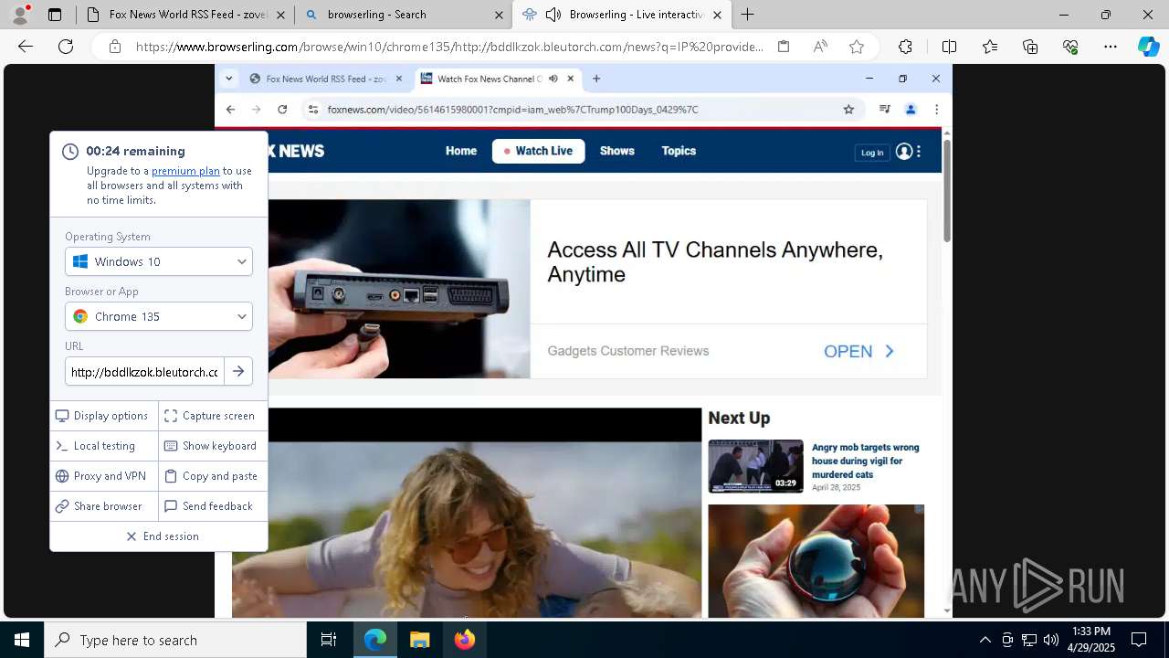Open Display options in Browserling panel
Image resolution: width=1169 pixels, height=658 pixels.
tap(102, 416)
